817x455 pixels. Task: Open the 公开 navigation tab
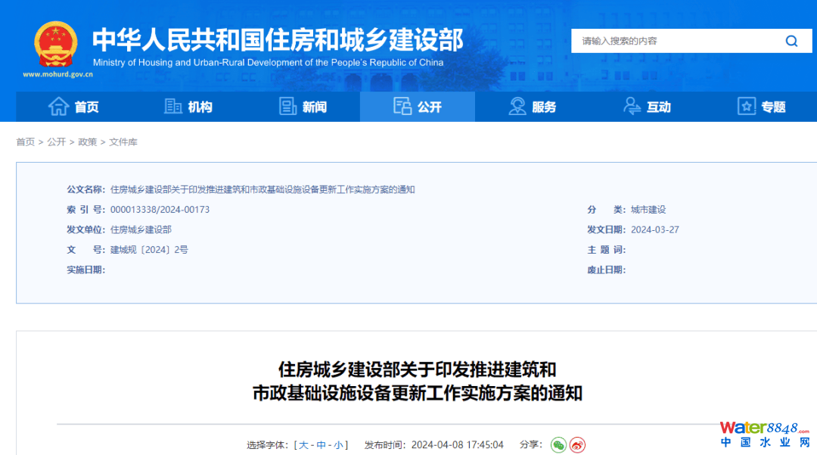point(418,107)
